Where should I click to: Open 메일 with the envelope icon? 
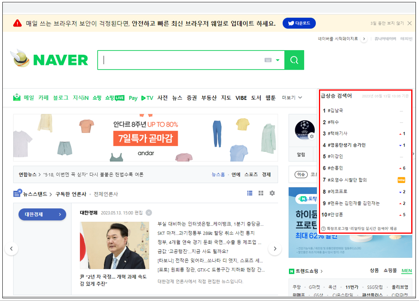coord(23,98)
